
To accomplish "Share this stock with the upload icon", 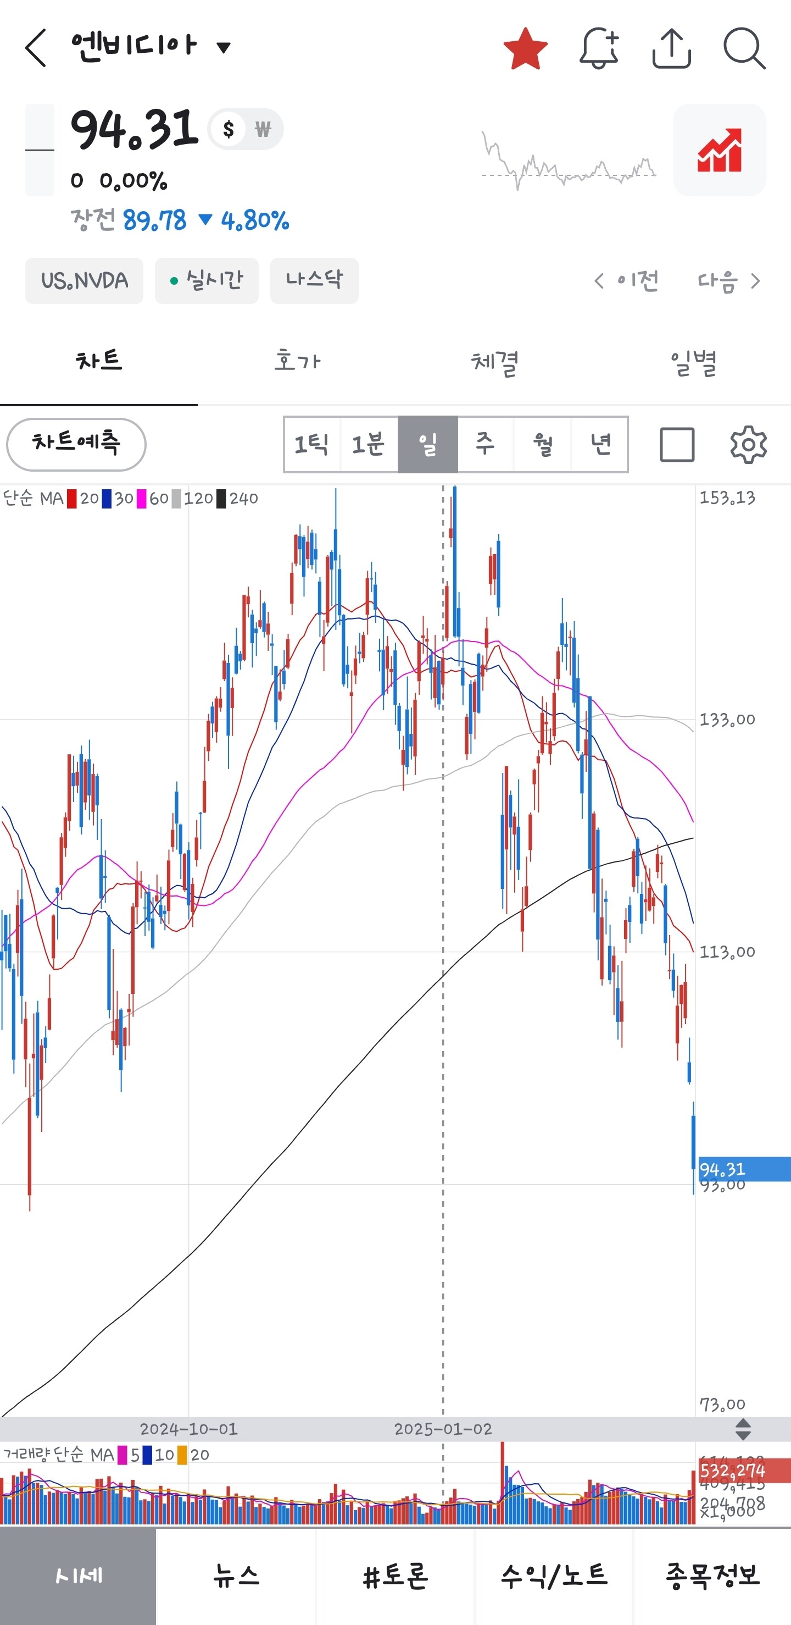I will tap(671, 48).
